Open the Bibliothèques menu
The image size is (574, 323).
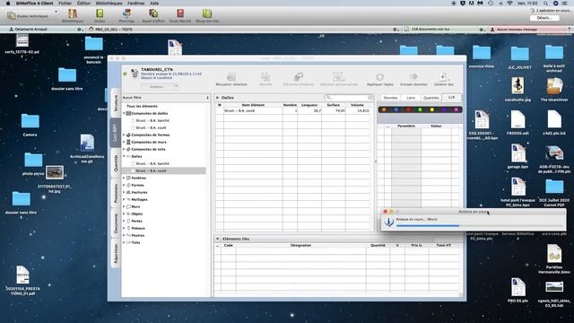pos(109,4)
